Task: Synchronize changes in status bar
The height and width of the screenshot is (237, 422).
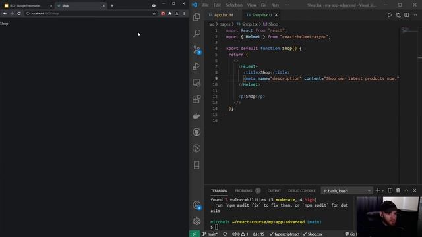Action: [225, 234]
